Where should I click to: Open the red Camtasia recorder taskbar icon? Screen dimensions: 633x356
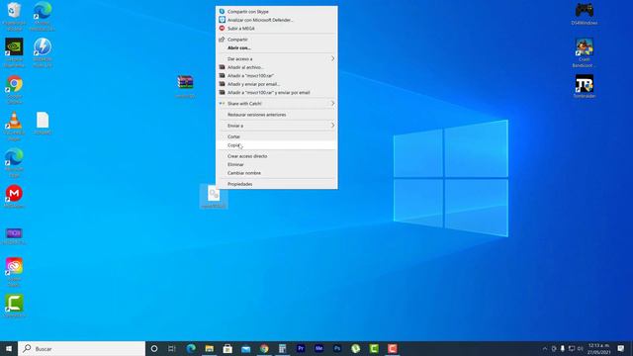(393, 349)
